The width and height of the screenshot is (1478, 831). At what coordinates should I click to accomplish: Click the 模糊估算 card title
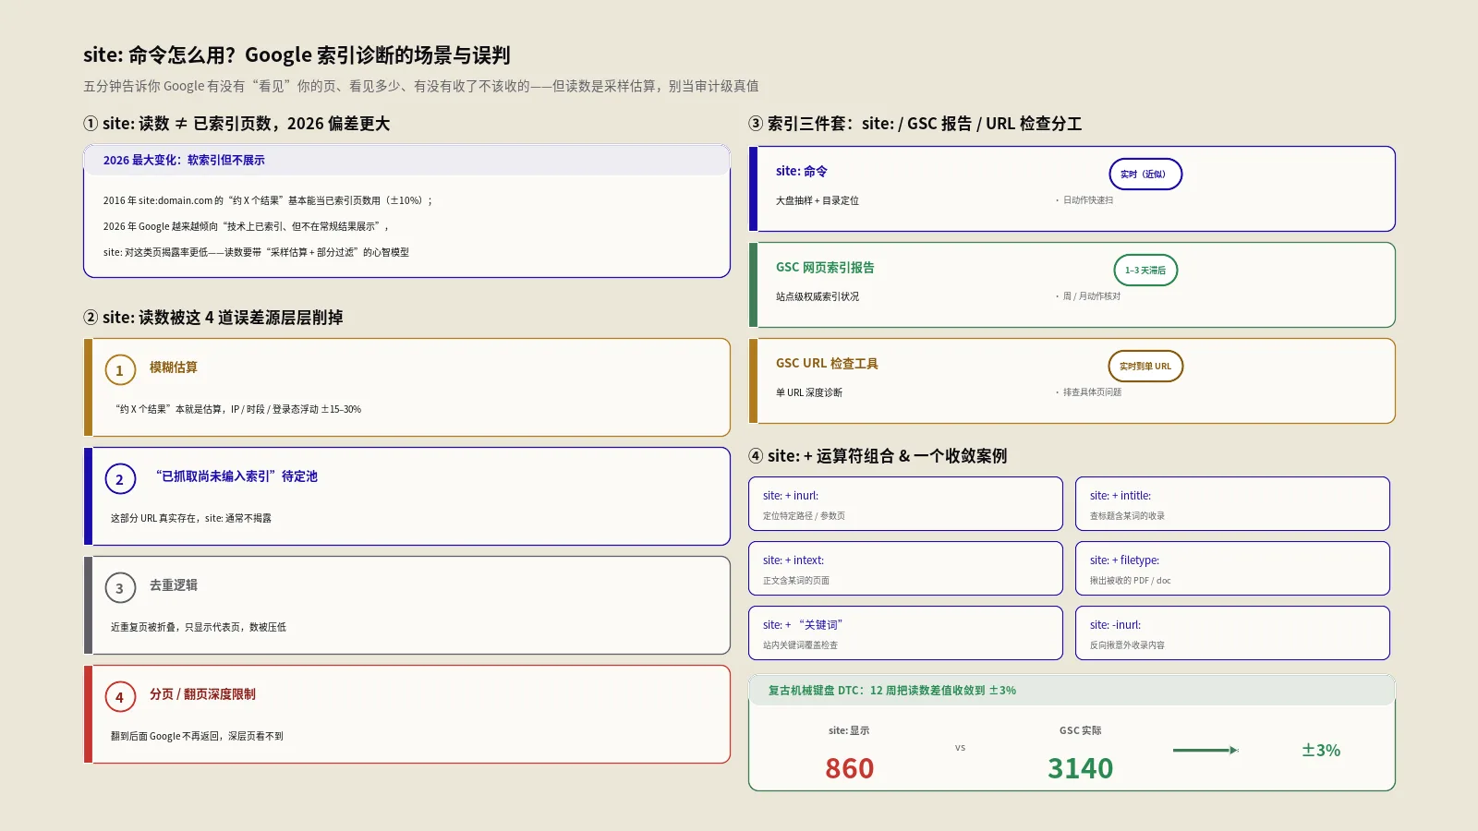pos(174,367)
